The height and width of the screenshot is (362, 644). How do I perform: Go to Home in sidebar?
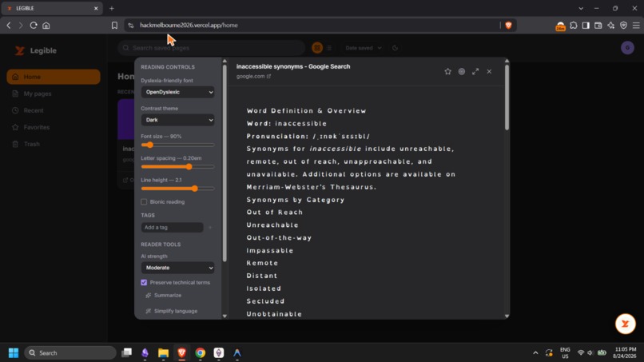point(54,77)
